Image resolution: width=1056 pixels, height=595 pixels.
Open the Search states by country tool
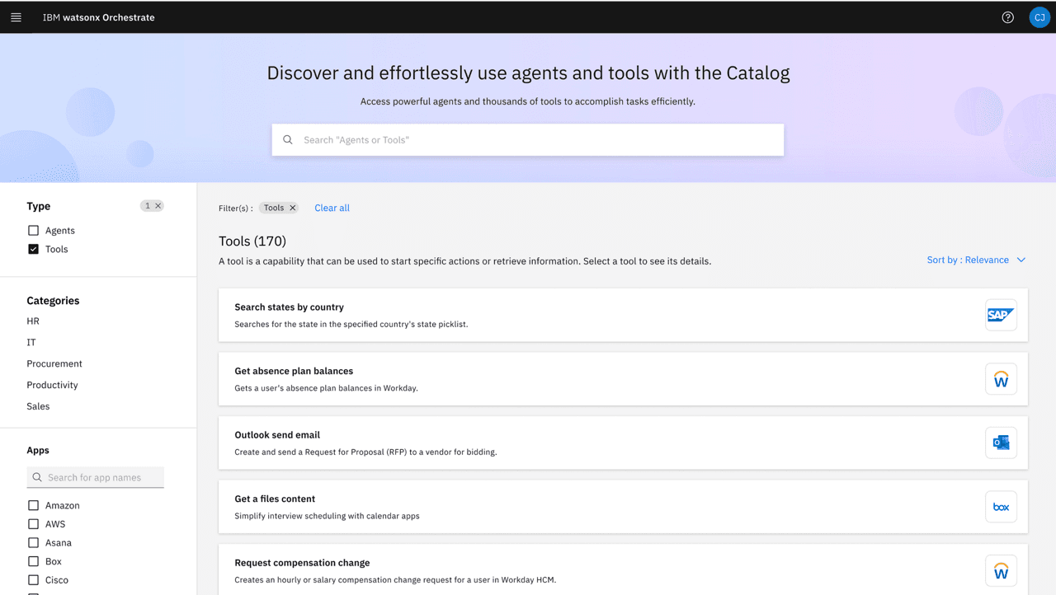pyautogui.click(x=623, y=315)
